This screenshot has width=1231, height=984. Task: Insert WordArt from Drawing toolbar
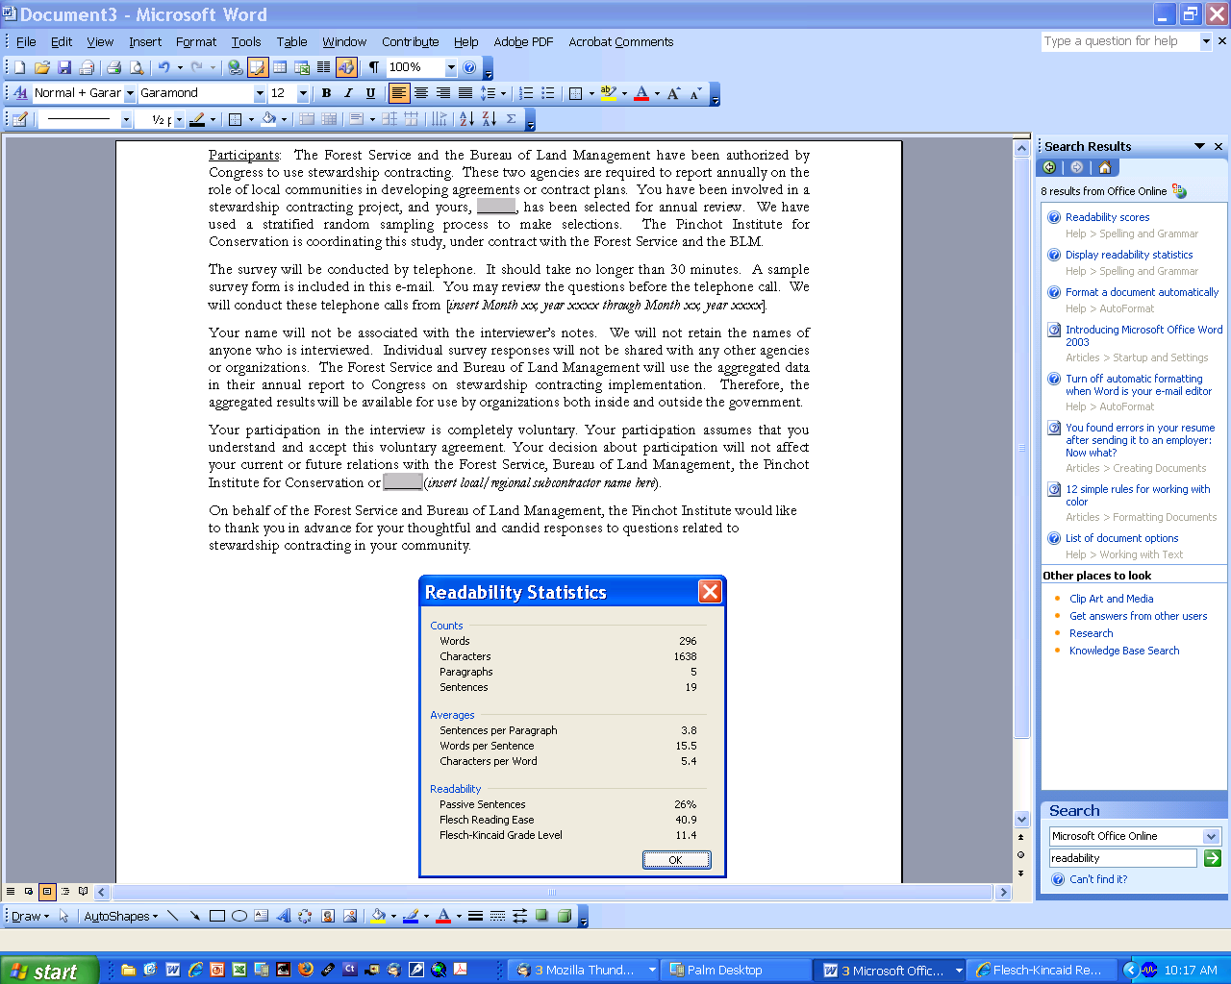click(x=284, y=916)
